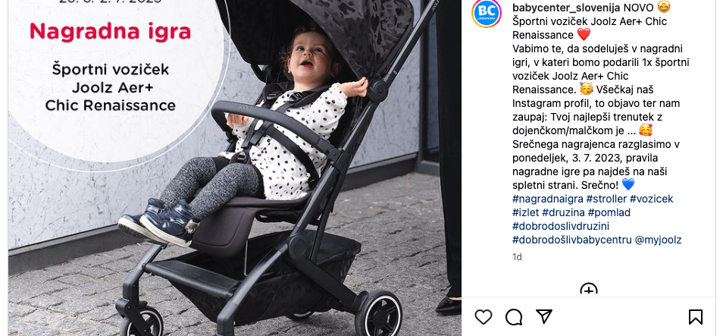The width and height of the screenshot is (723, 336).
Task: Share post using paper plane icon
Action: (544, 316)
